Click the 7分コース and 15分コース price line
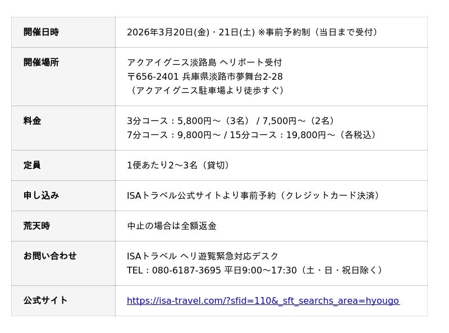 [x=253, y=135]
